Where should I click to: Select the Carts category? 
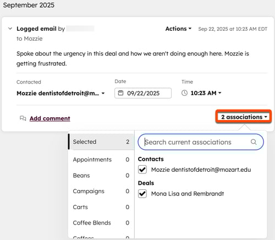pyautogui.click(x=101, y=207)
